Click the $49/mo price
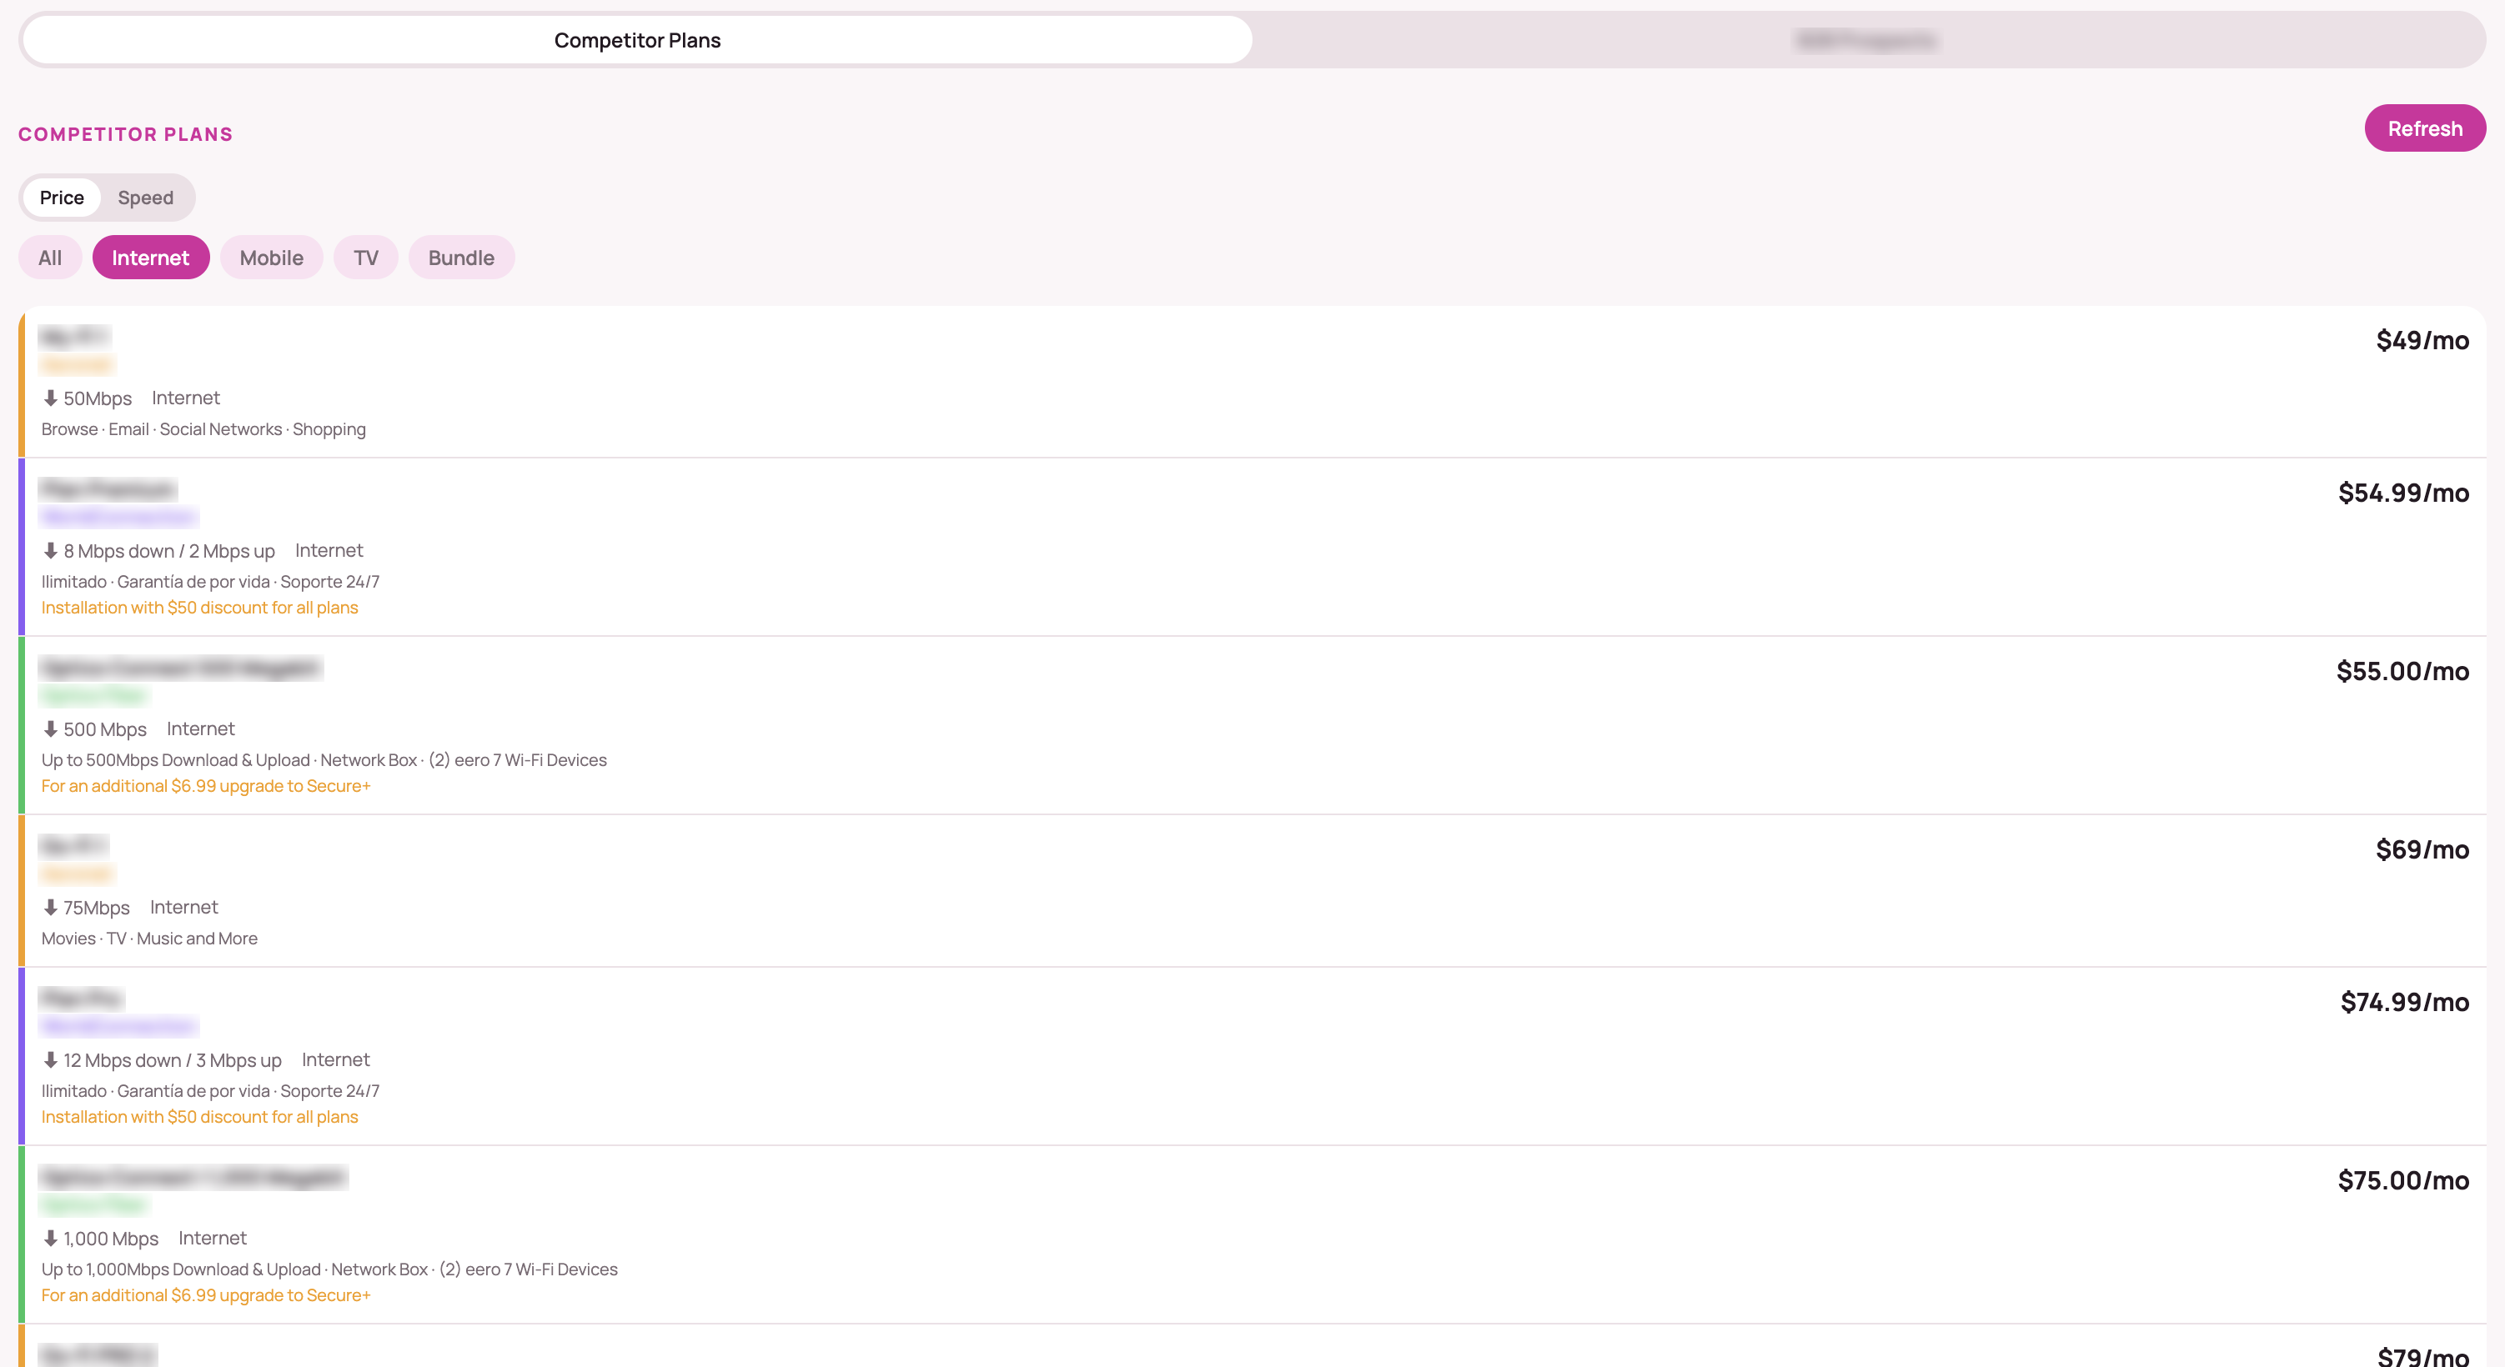 [x=2422, y=340]
